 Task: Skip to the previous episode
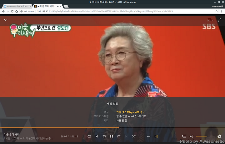[x=97, y=137]
